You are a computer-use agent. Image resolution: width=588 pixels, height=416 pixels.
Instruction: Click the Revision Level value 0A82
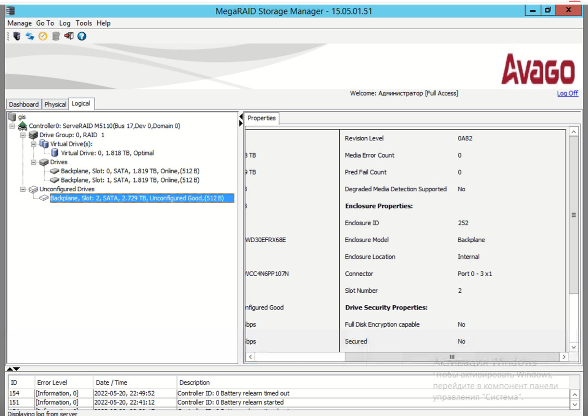tap(465, 138)
